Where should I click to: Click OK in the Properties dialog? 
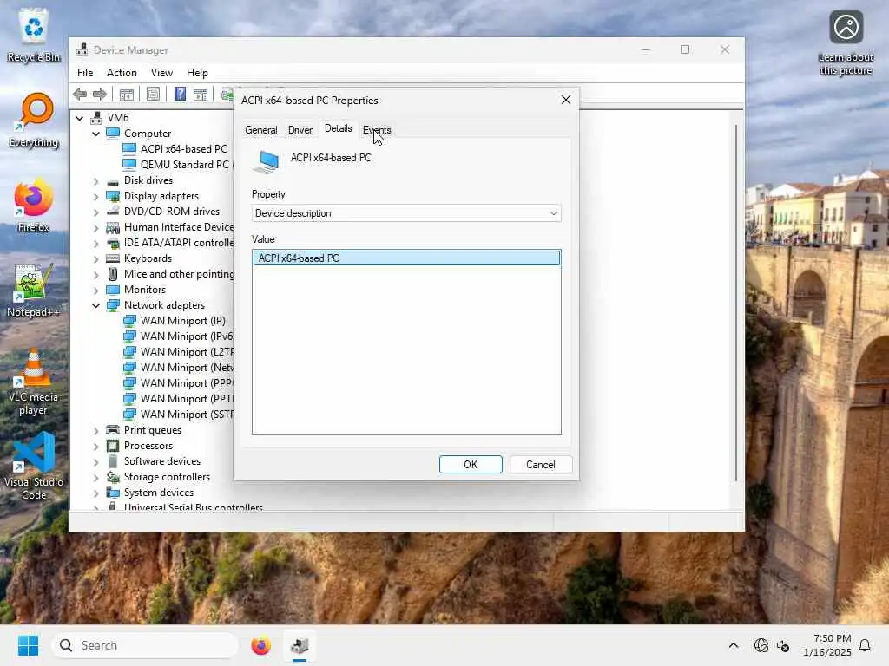pos(471,465)
